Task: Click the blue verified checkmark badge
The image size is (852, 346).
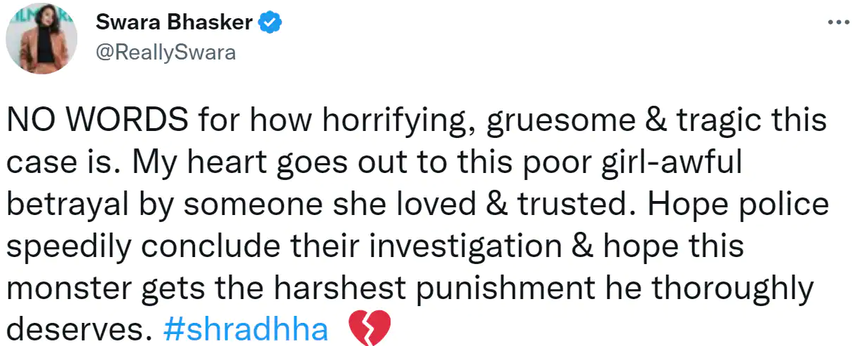Action: (x=270, y=23)
